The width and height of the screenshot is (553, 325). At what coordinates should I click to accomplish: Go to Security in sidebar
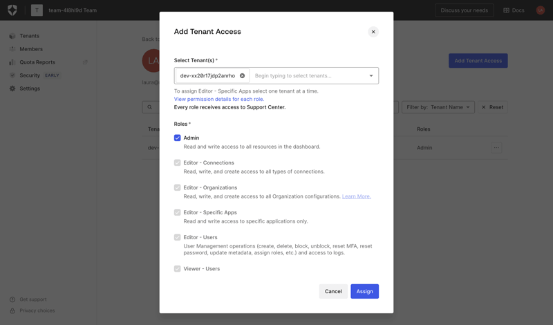pyautogui.click(x=30, y=75)
